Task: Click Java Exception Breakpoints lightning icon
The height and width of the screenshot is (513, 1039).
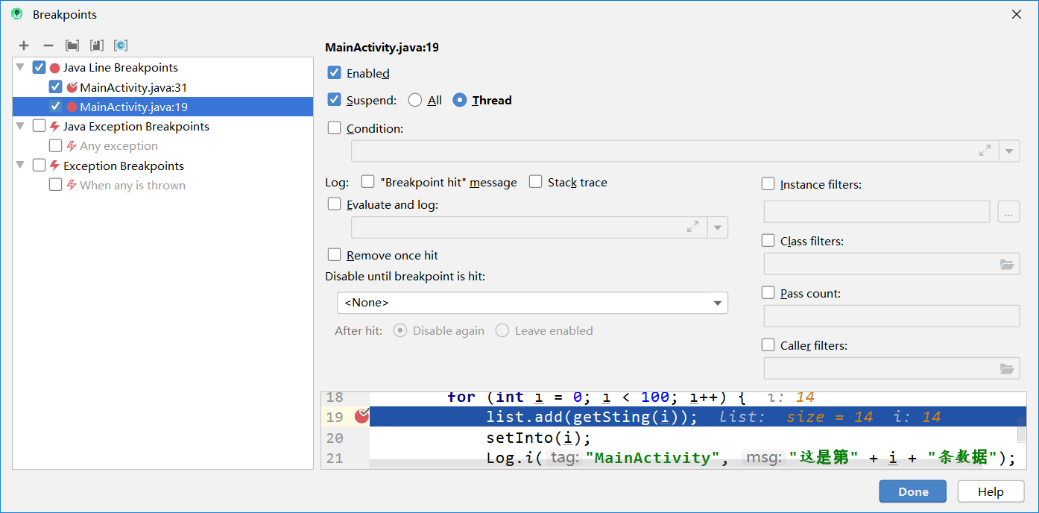Action: [54, 127]
